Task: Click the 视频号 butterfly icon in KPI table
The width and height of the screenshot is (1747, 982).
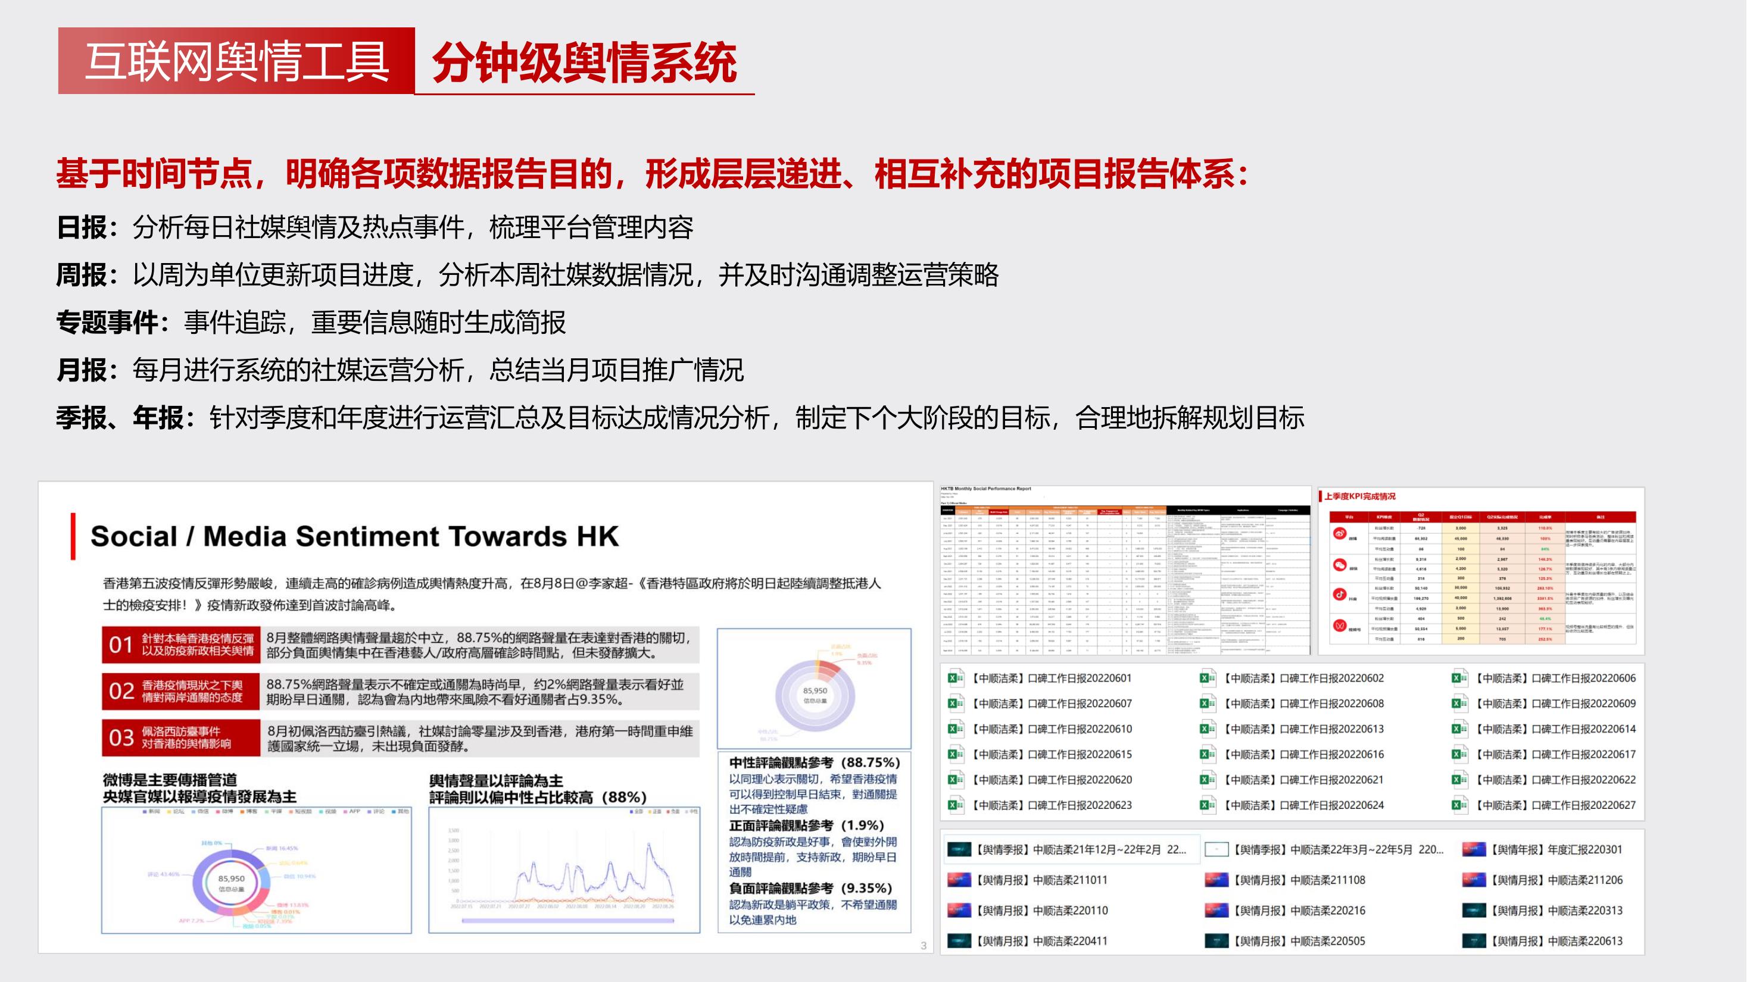Action: pyautogui.click(x=1339, y=626)
